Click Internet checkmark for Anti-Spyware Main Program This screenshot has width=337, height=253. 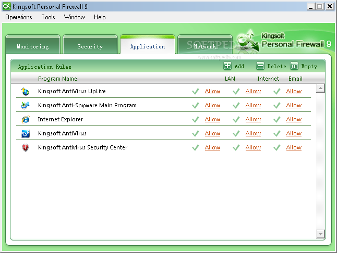pyautogui.click(x=236, y=105)
